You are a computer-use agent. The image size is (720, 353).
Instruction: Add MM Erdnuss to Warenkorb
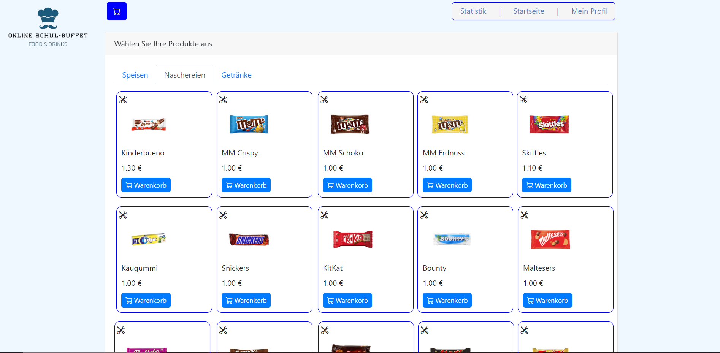(x=447, y=185)
